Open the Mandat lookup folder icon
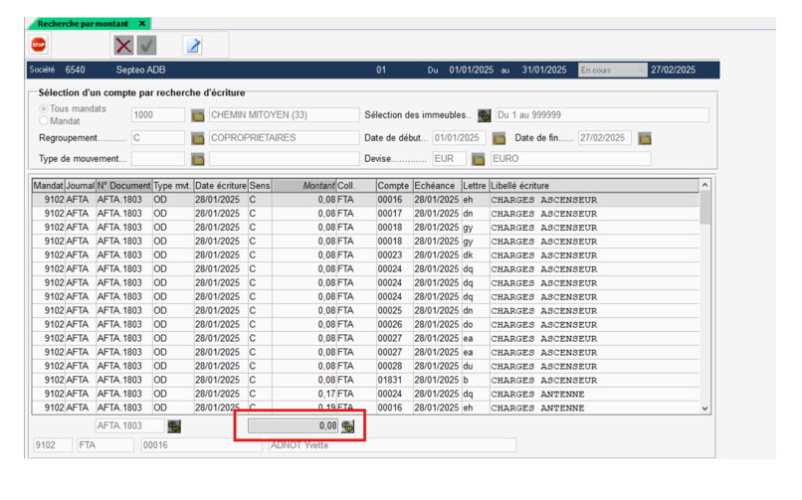Image resolution: width=802 pixels, height=500 pixels. point(198,116)
